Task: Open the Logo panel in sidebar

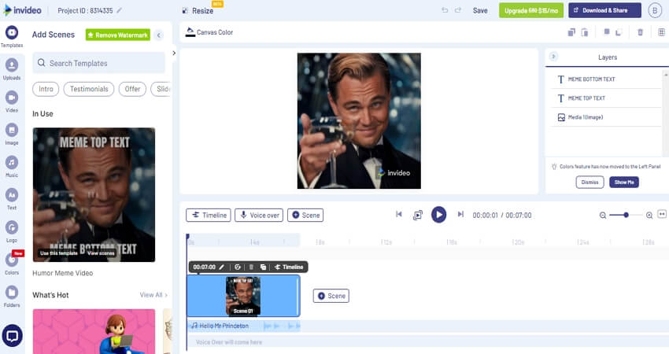Action: tap(12, 230)
